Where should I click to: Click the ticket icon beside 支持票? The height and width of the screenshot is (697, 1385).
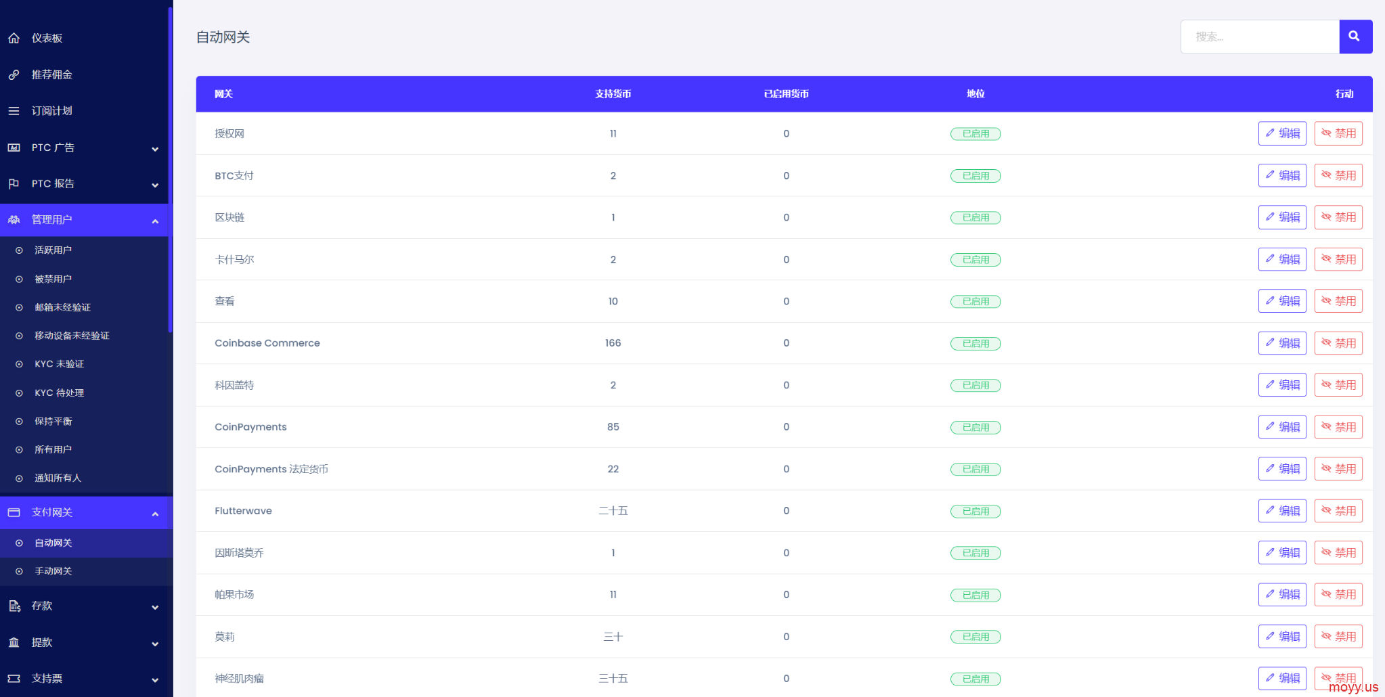14,679
